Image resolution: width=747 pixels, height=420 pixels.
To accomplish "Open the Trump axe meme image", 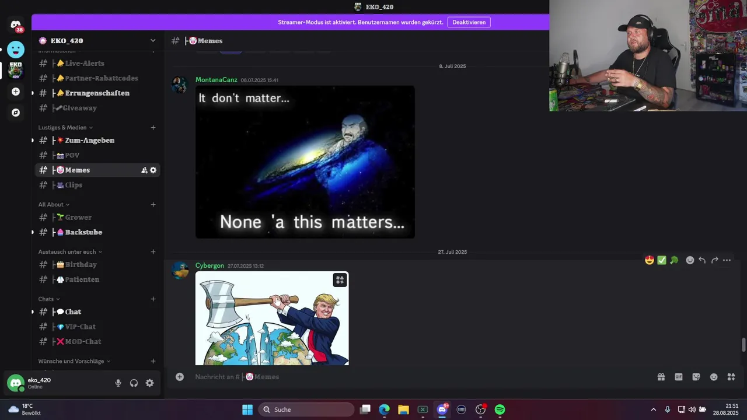I will point(272,318).
